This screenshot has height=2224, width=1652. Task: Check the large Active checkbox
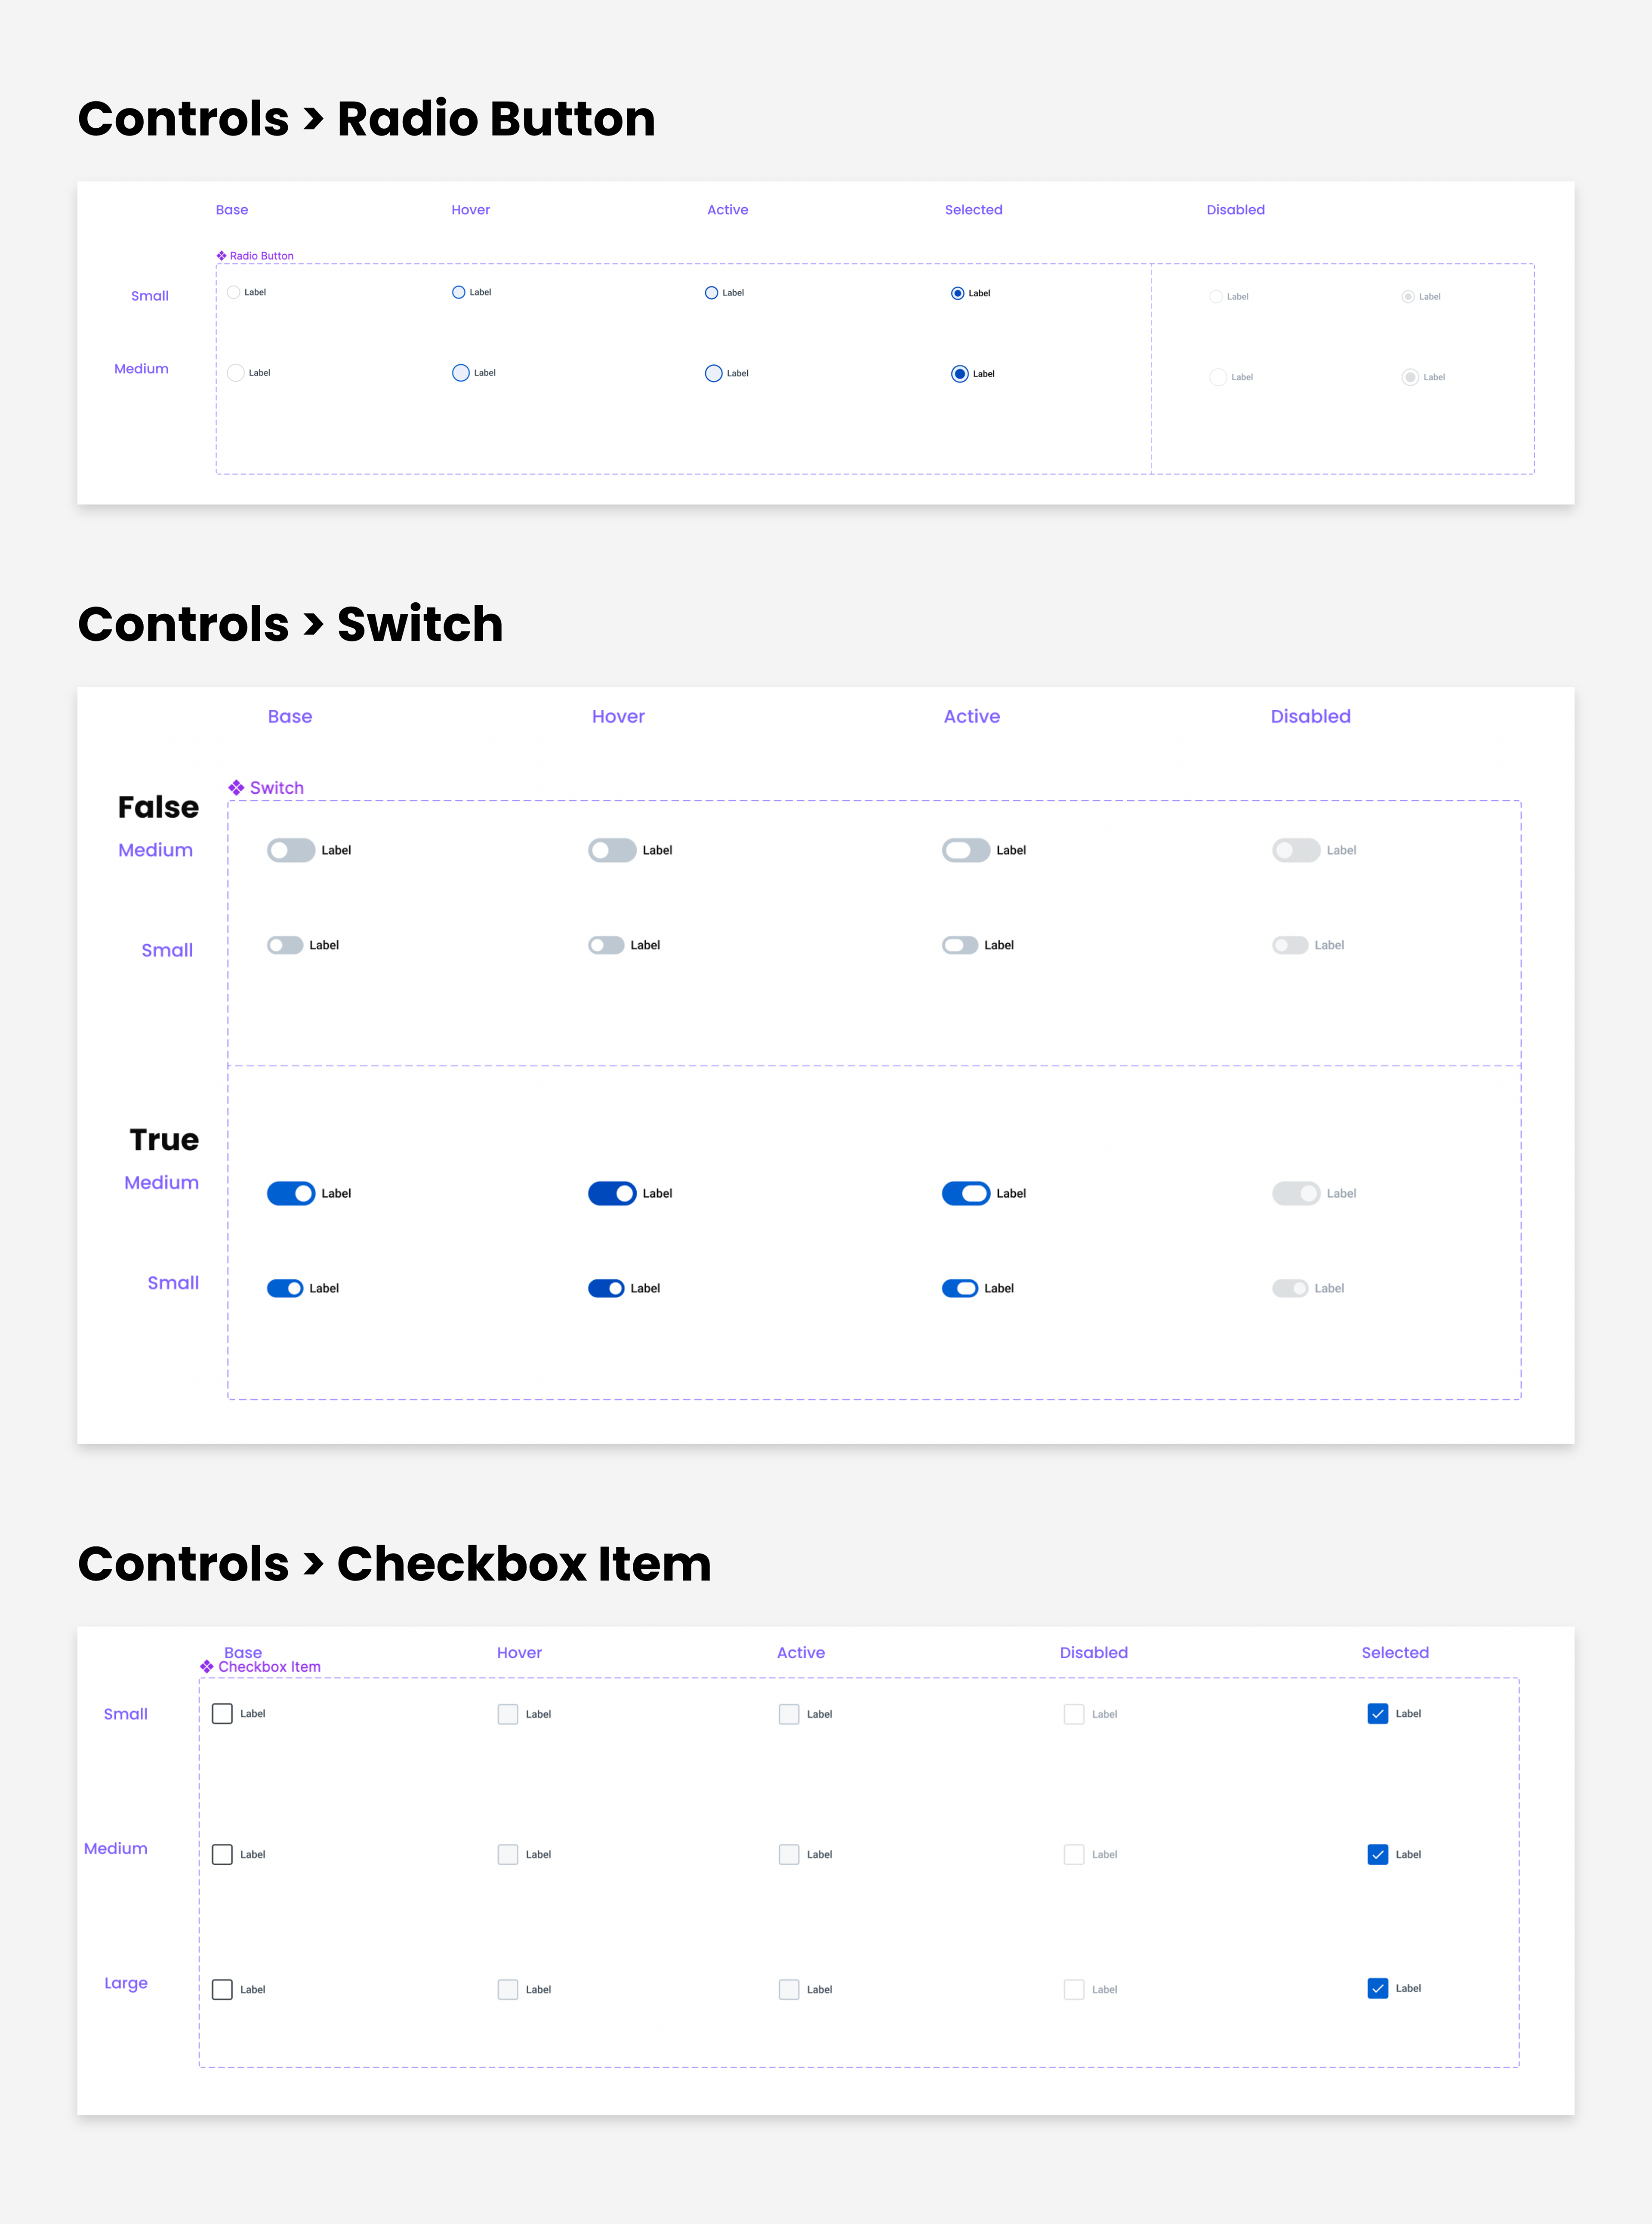point(789,1989)
